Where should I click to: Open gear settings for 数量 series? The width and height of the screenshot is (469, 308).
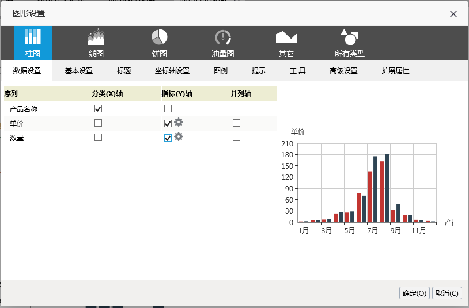click(179, 136)
